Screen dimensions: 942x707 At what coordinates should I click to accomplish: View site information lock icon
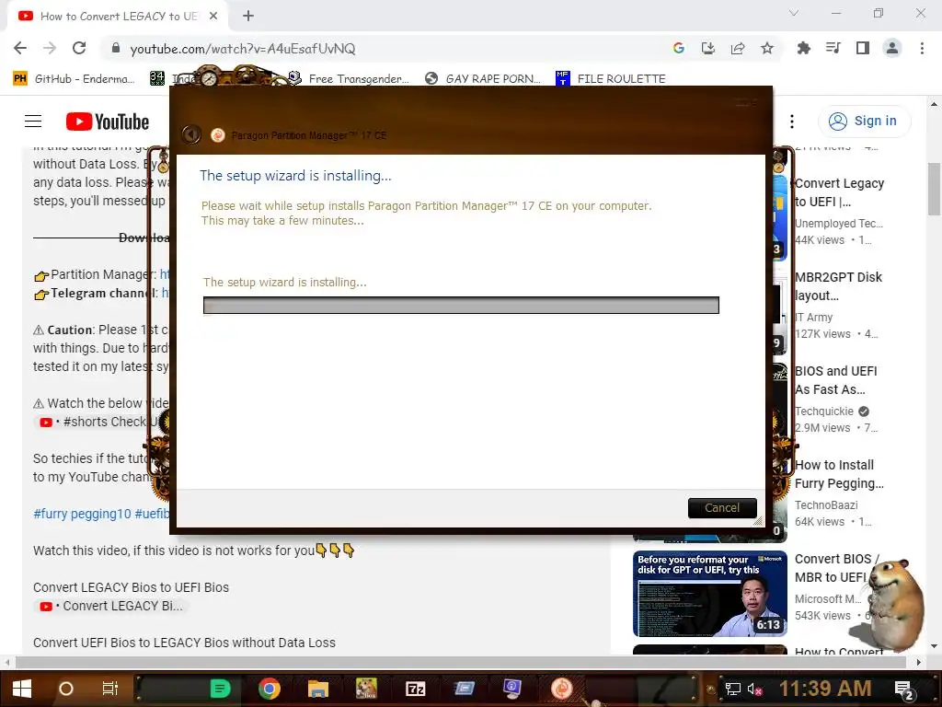coord(115,48)
